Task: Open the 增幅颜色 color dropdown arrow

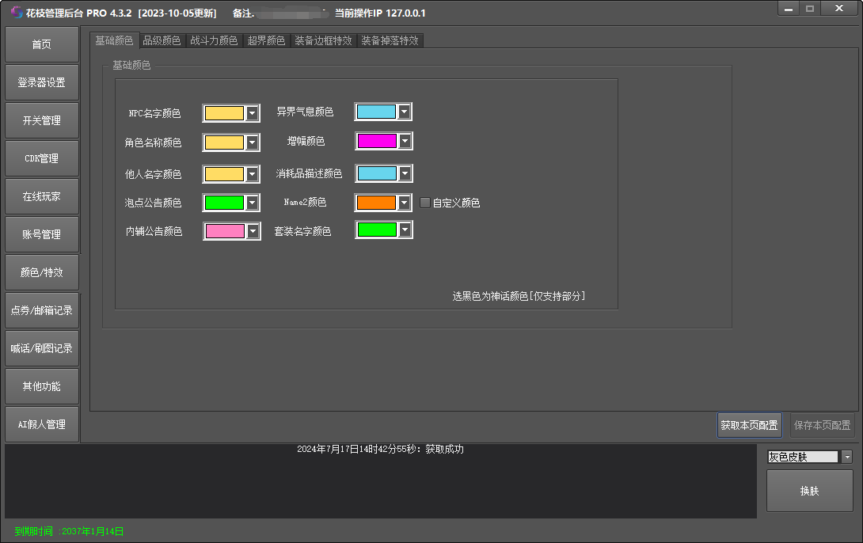Action: coord(405,142)
